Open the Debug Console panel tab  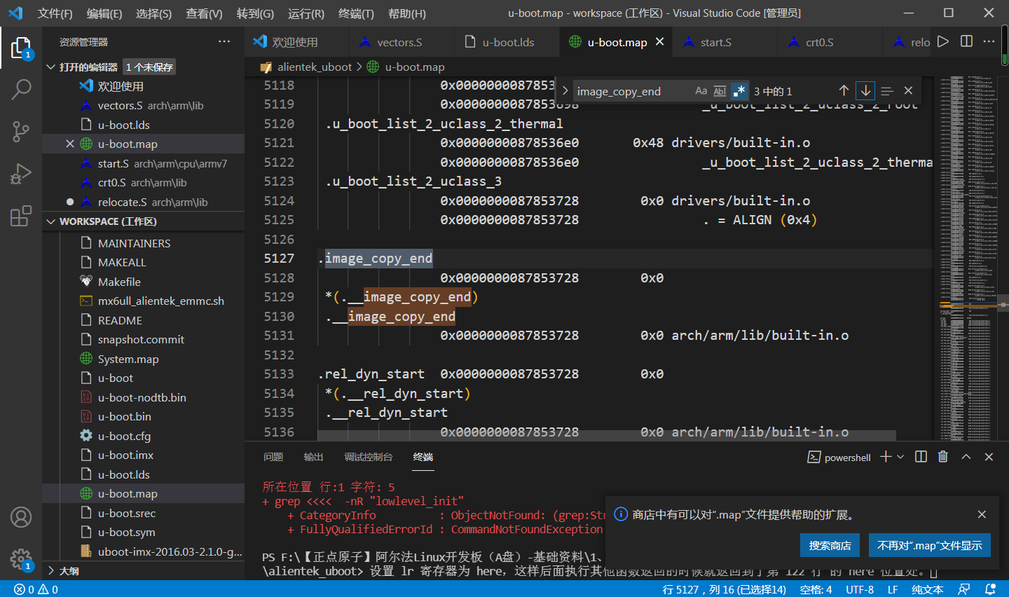click(368, 457)
